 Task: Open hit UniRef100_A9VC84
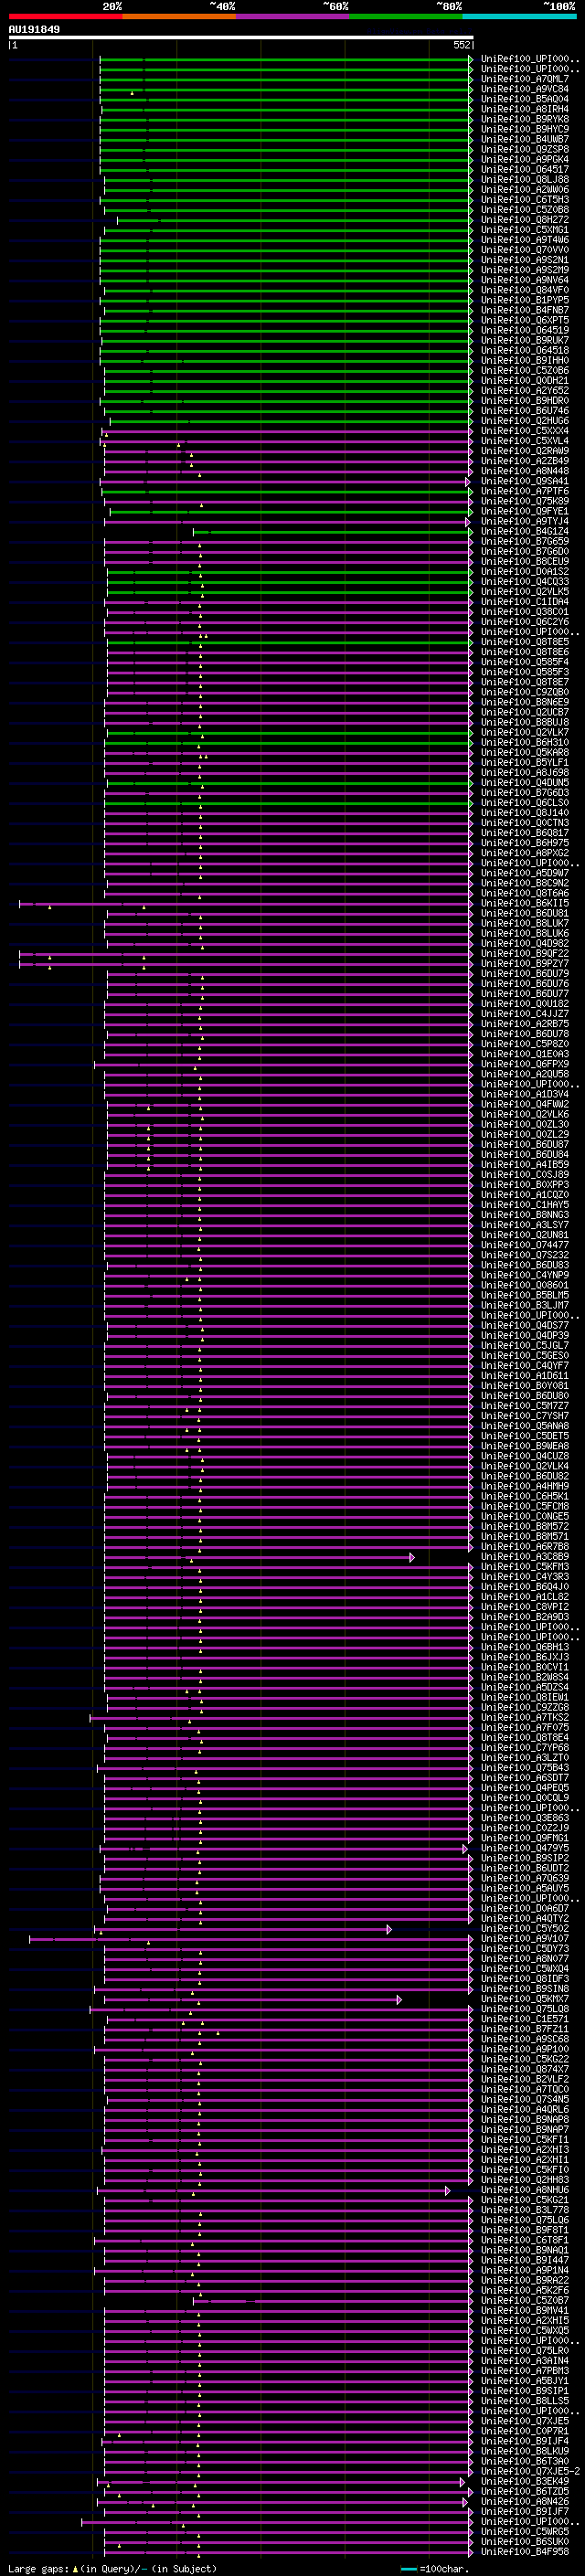pos(525,89)
